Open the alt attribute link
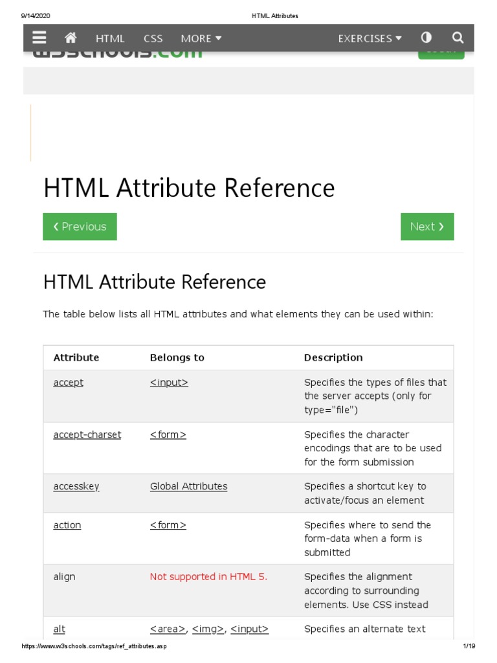Viewport: 497px width, 663px height. tap(59, 629)
